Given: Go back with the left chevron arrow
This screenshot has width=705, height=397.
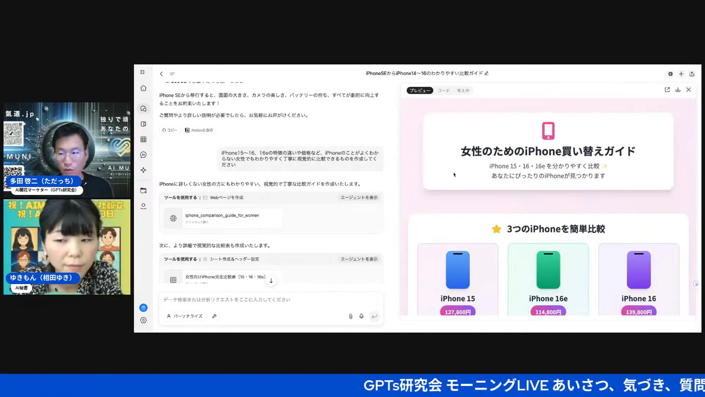Looking at the screenshot, I should pos(161,74).
